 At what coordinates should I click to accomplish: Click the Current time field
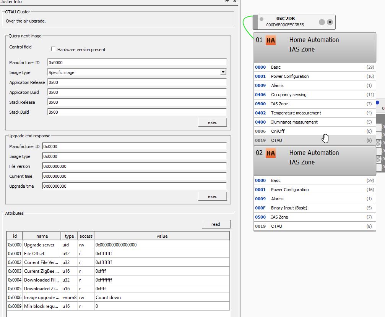pos(134,176)
